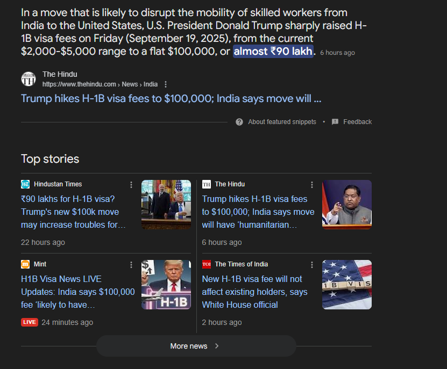Click Hindustan Times favicon in Top stories
This screenshot has width=447, height=369.
pos(25,184)
